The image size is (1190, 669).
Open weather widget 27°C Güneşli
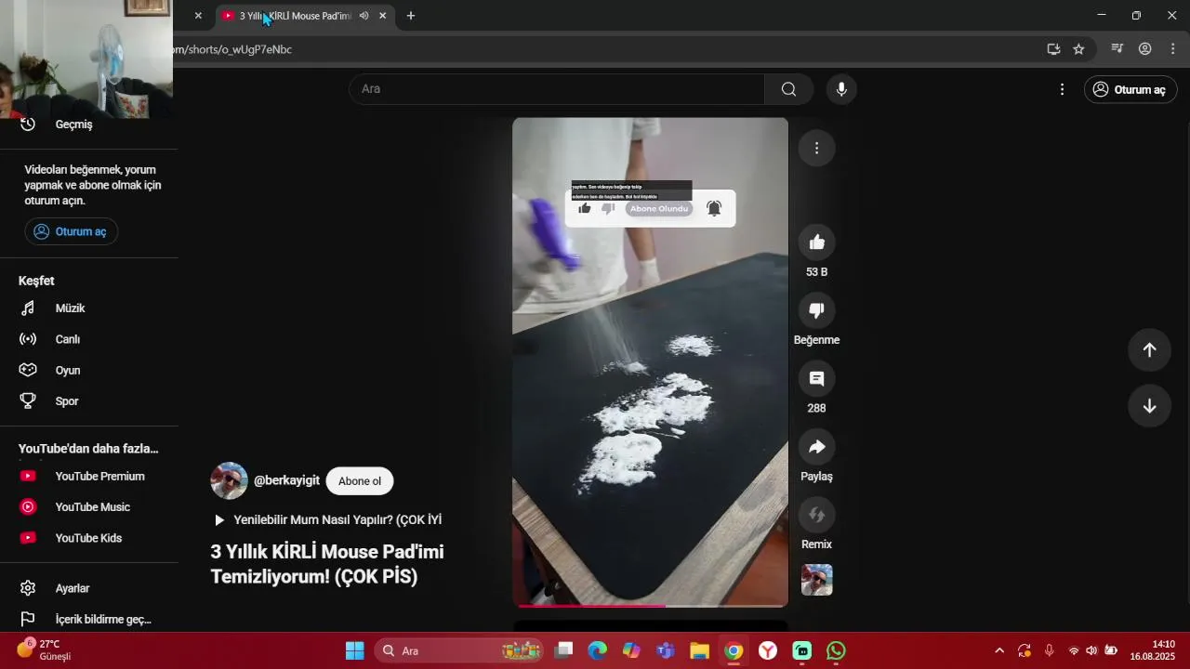point(45,650)
